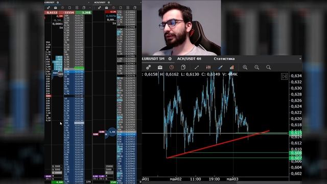Click green 0,607 price label on chart axis
Screen dimensions: 327x184
click(296, 158)
